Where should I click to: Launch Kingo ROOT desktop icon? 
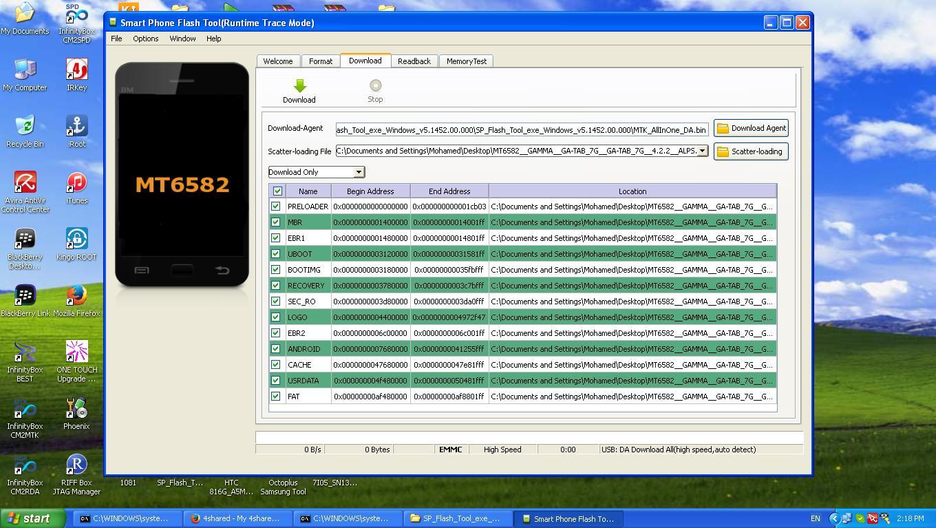click(76, 244)
